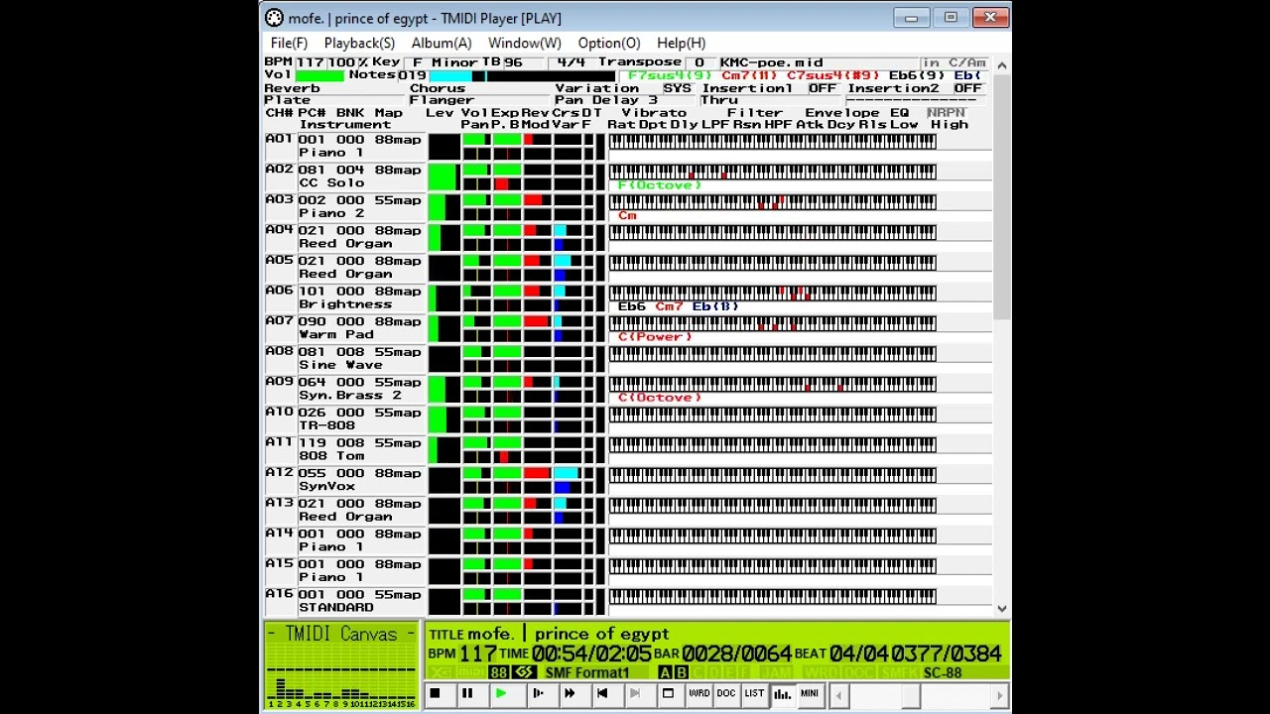Click the green Vol level bar
1270x714 pixels.
[x=319, y=75]
